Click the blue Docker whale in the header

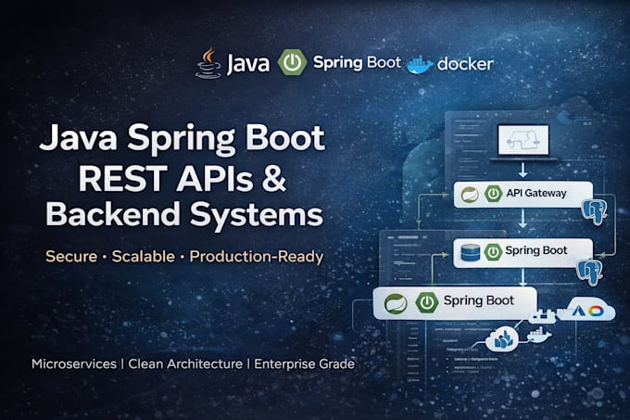tap(421, 64)
